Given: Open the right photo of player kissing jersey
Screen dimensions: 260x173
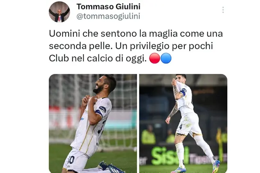Looking at the screenshot, I should tap(183, 123).
